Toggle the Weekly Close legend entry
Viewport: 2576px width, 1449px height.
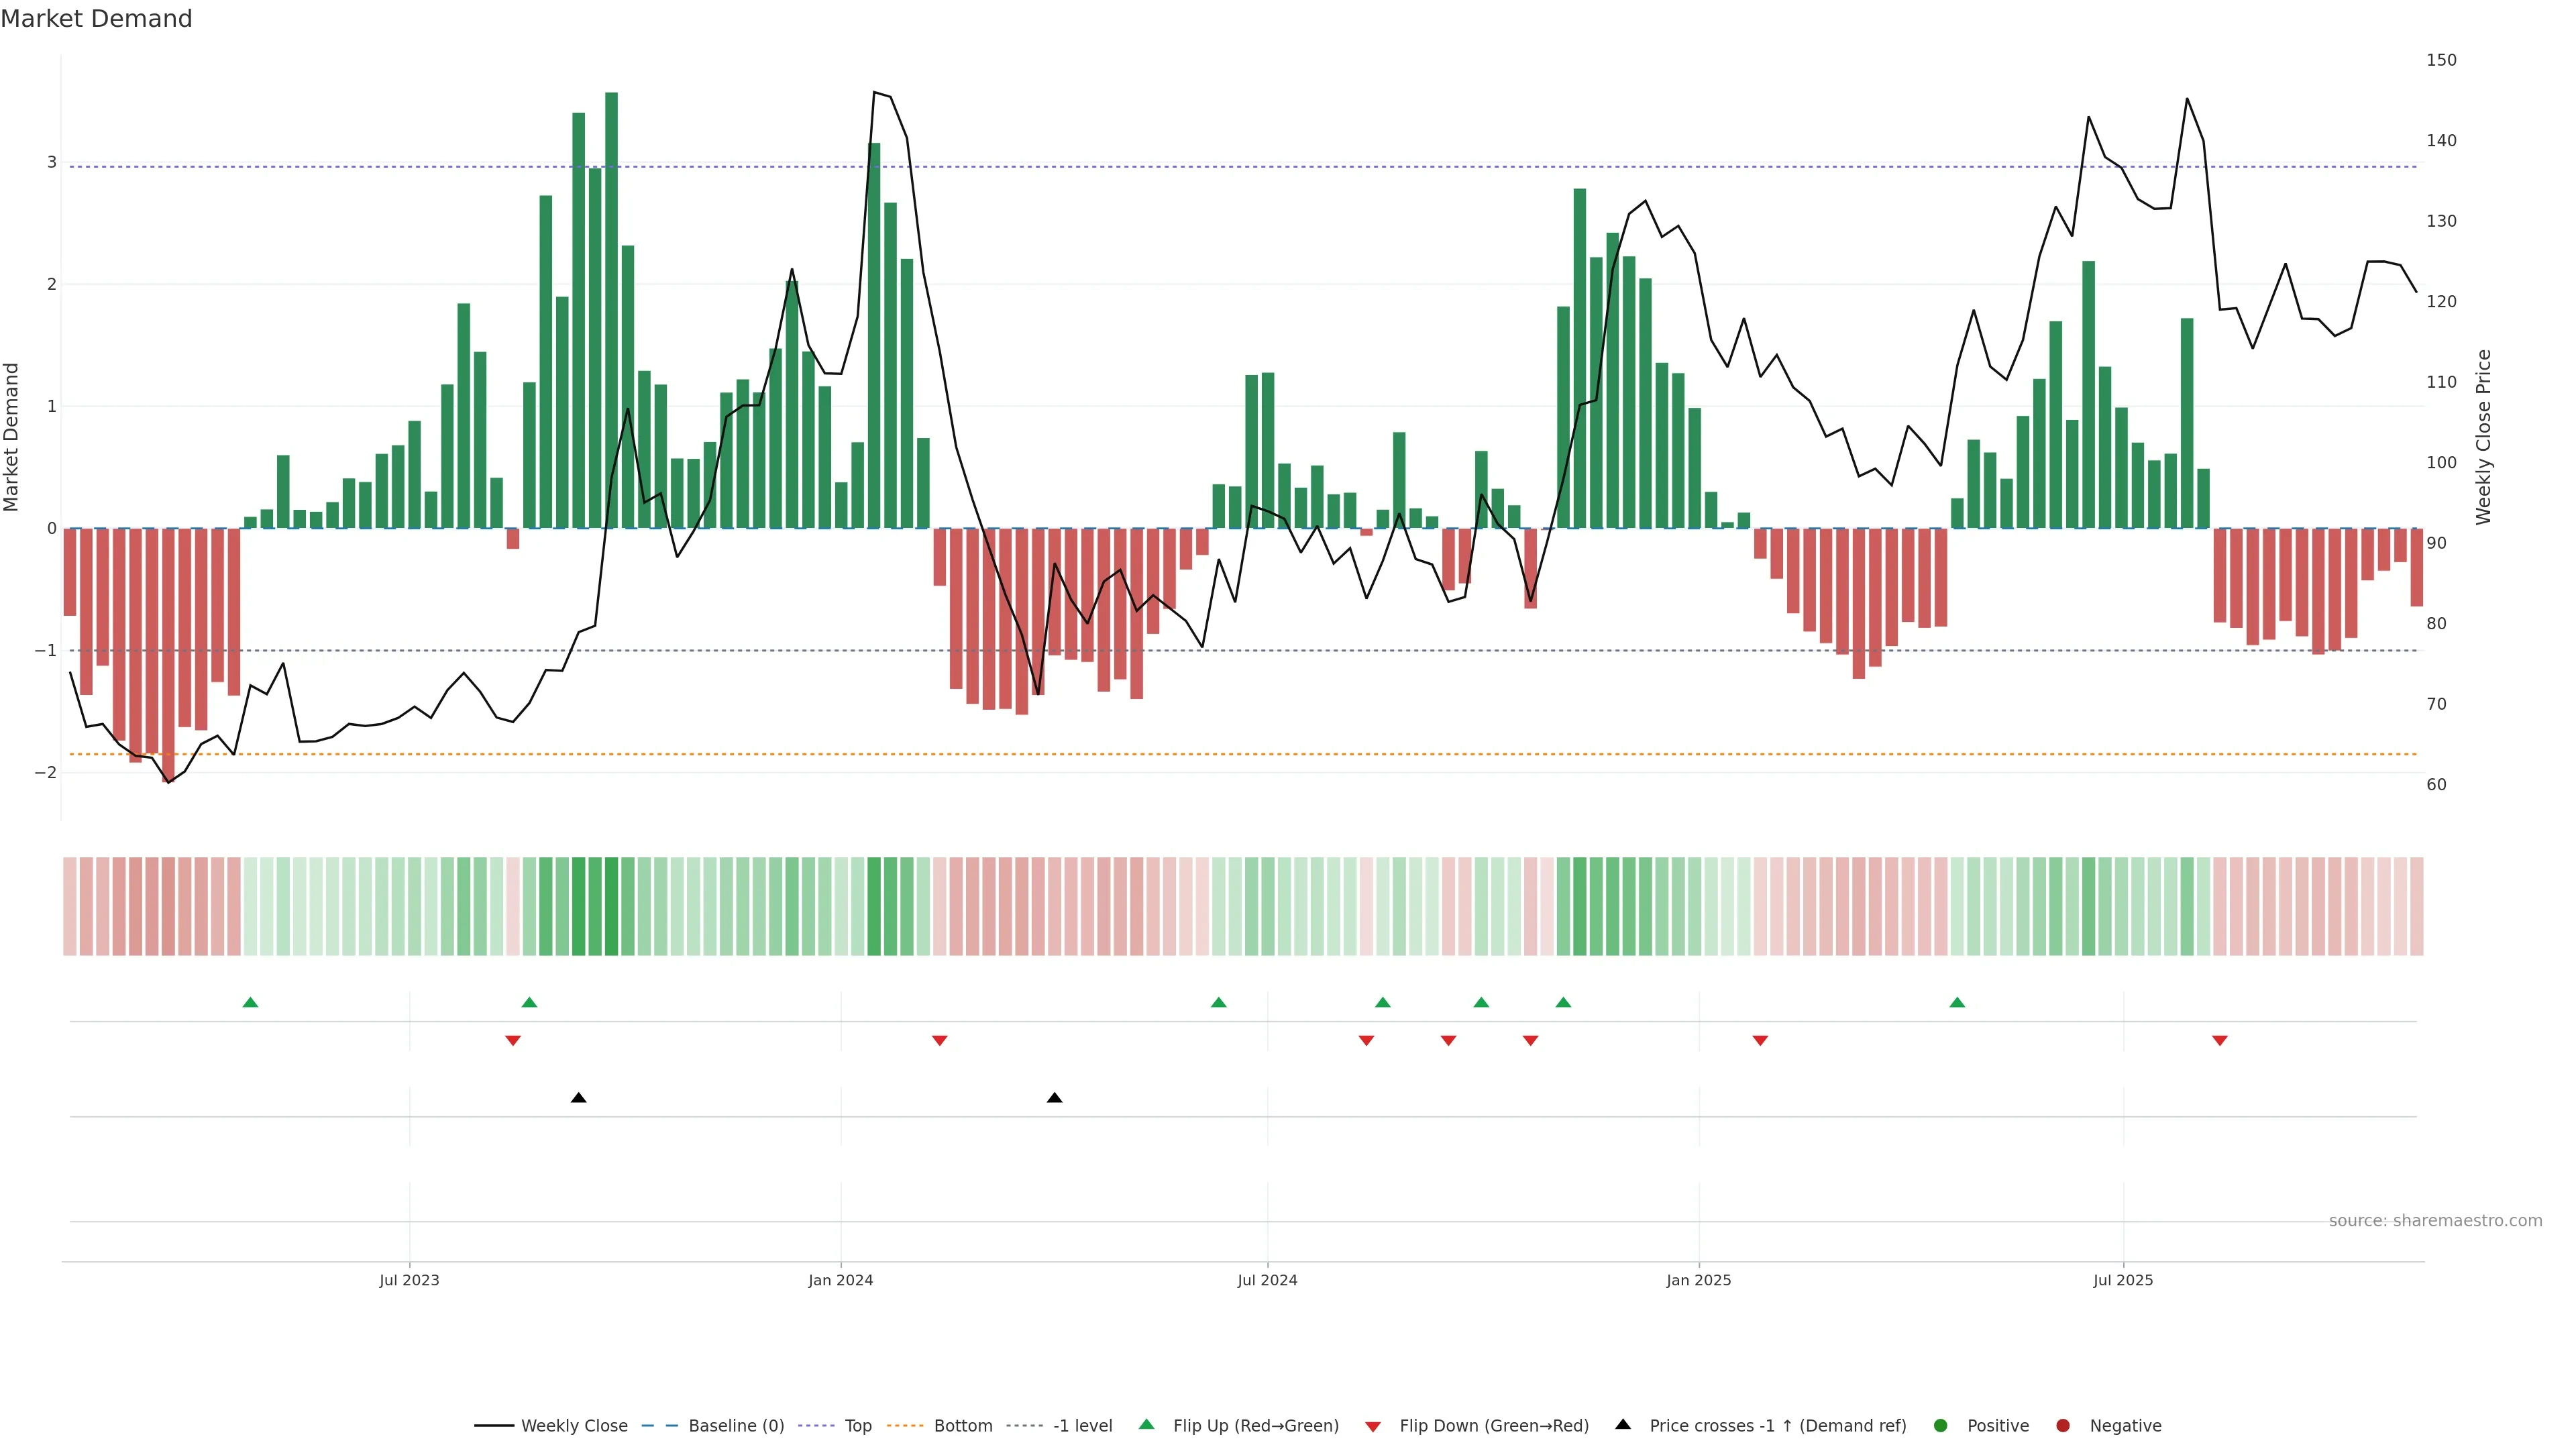coord(573,1425)
